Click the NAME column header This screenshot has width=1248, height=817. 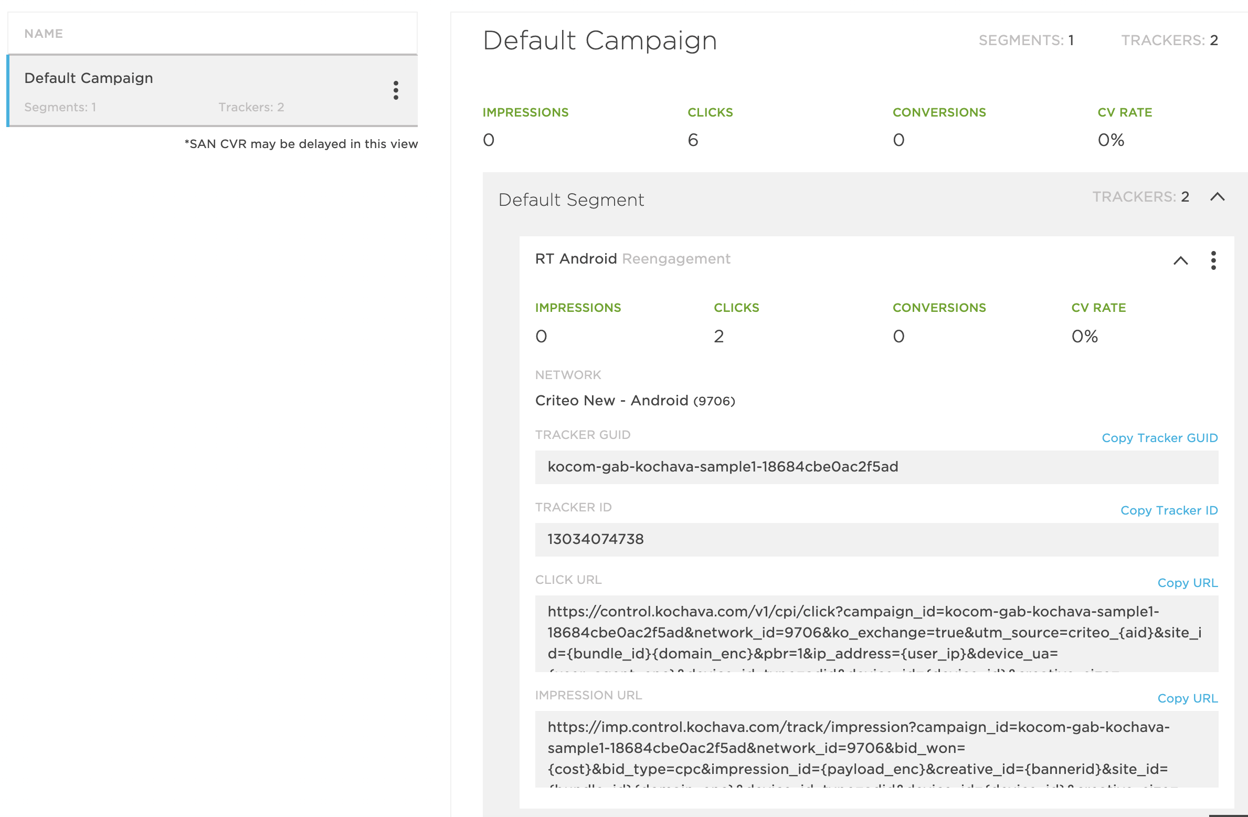[x=44, y=34]
